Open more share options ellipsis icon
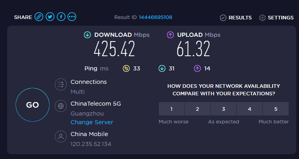This screenshot has width=299, height=159. pyautogui.click(x=72, y=17)
